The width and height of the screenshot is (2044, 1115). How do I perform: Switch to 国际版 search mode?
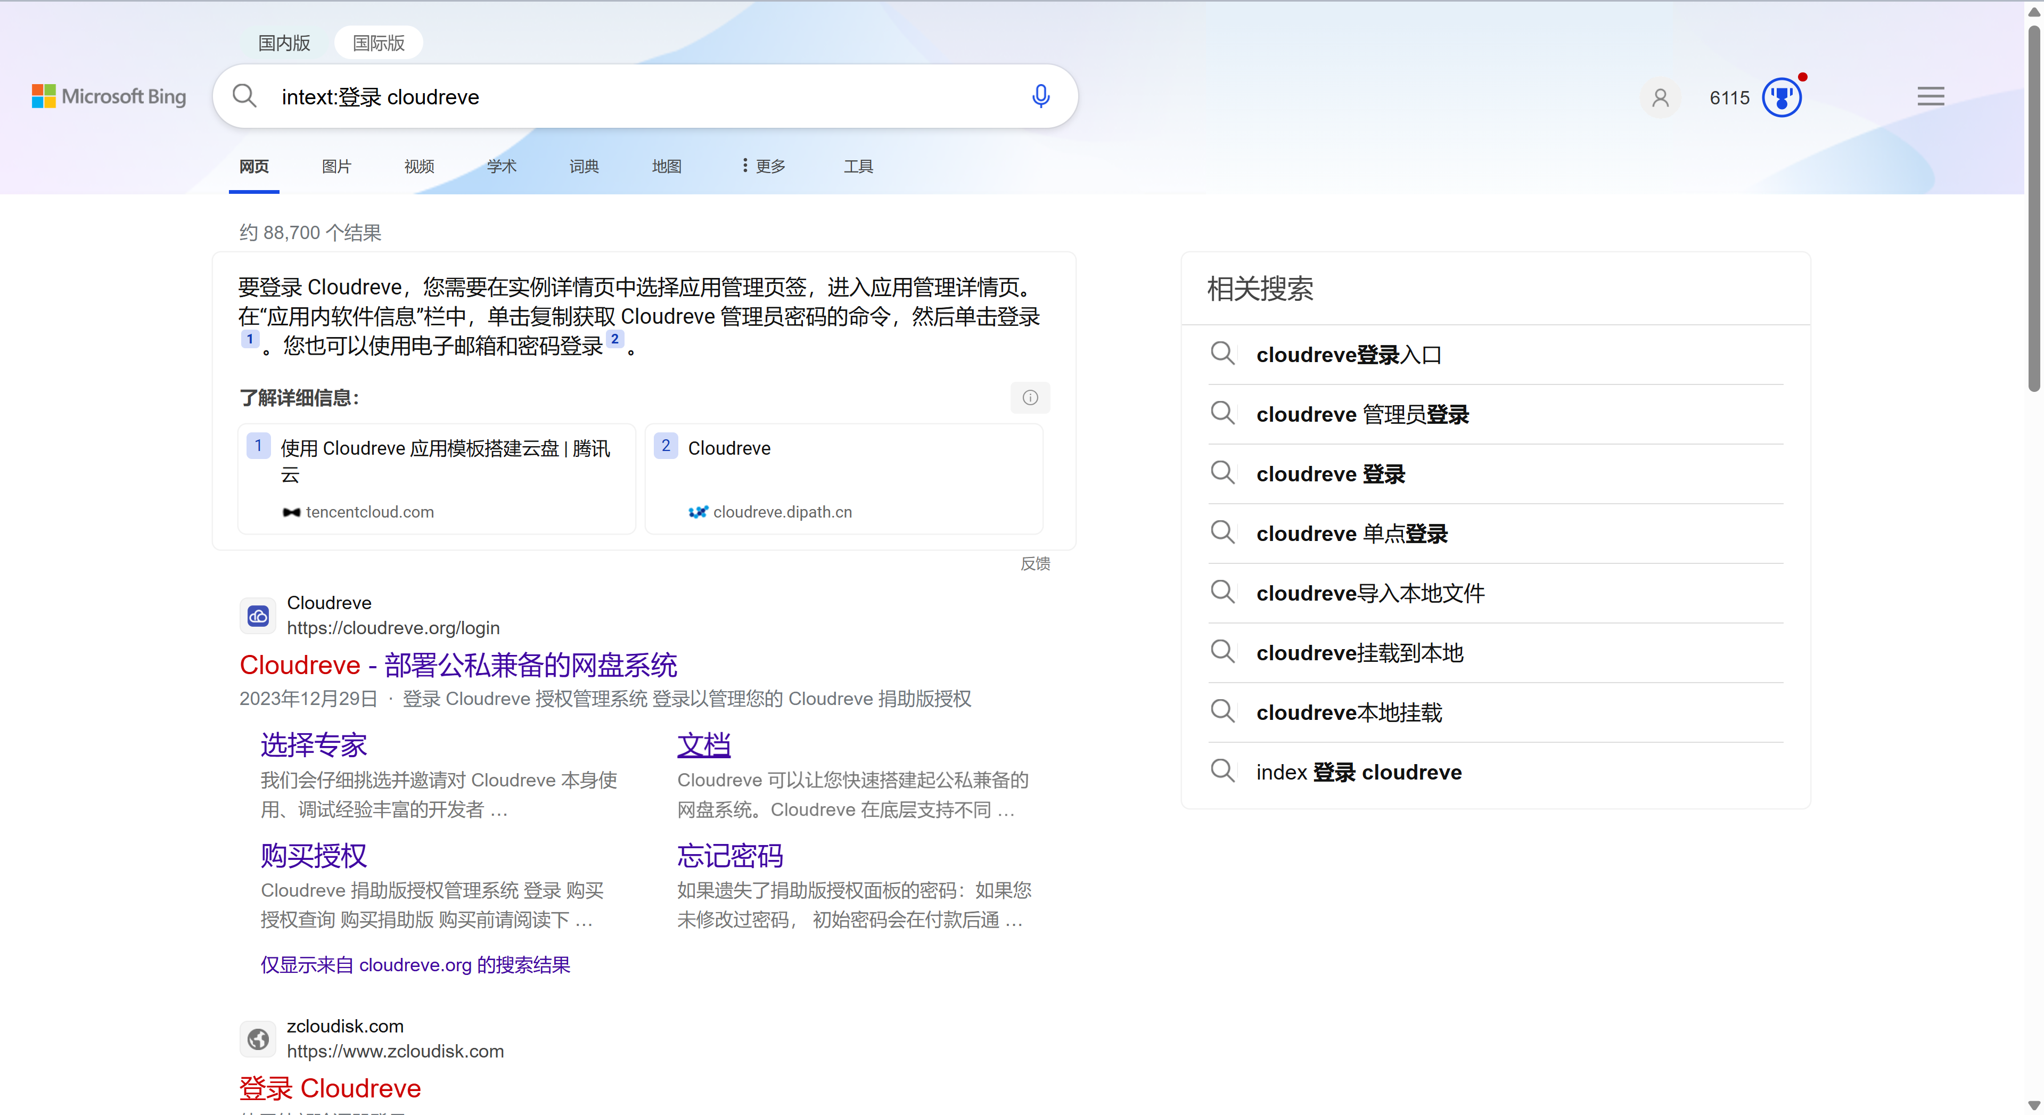click(379, 43)
